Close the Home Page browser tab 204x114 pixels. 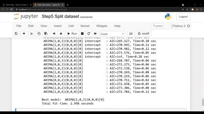[x=31, y=5]
